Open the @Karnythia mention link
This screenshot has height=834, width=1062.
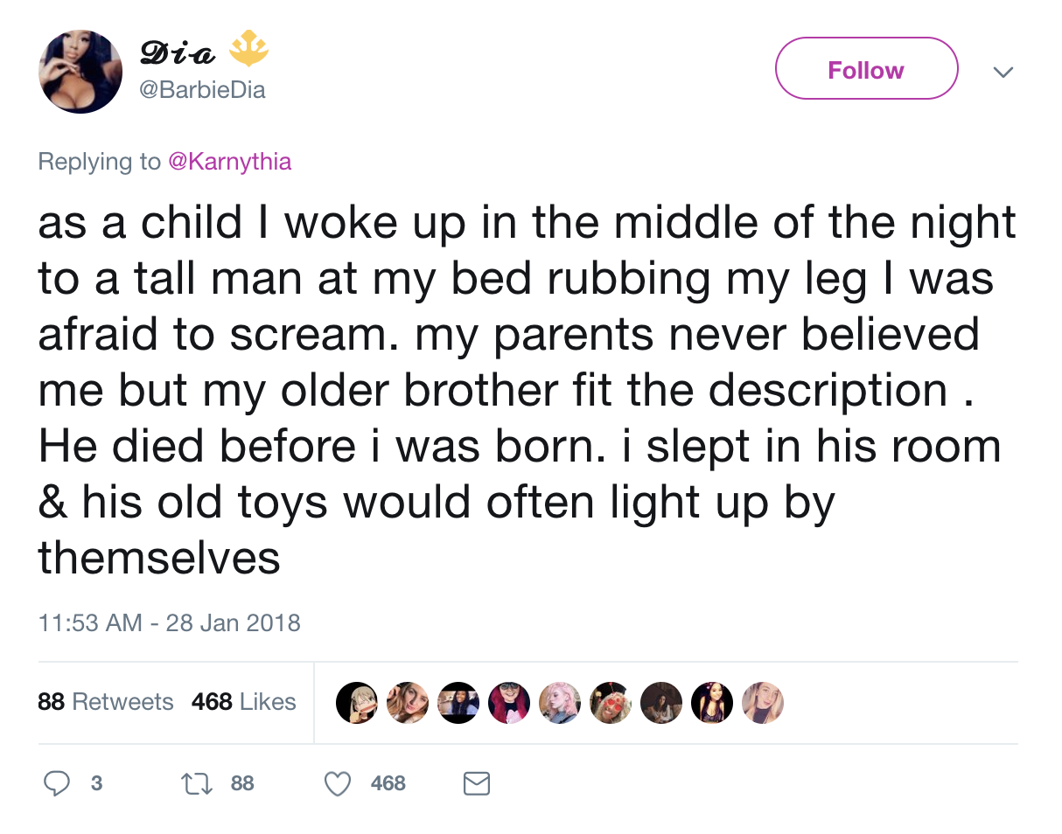[x=230, y=162]
